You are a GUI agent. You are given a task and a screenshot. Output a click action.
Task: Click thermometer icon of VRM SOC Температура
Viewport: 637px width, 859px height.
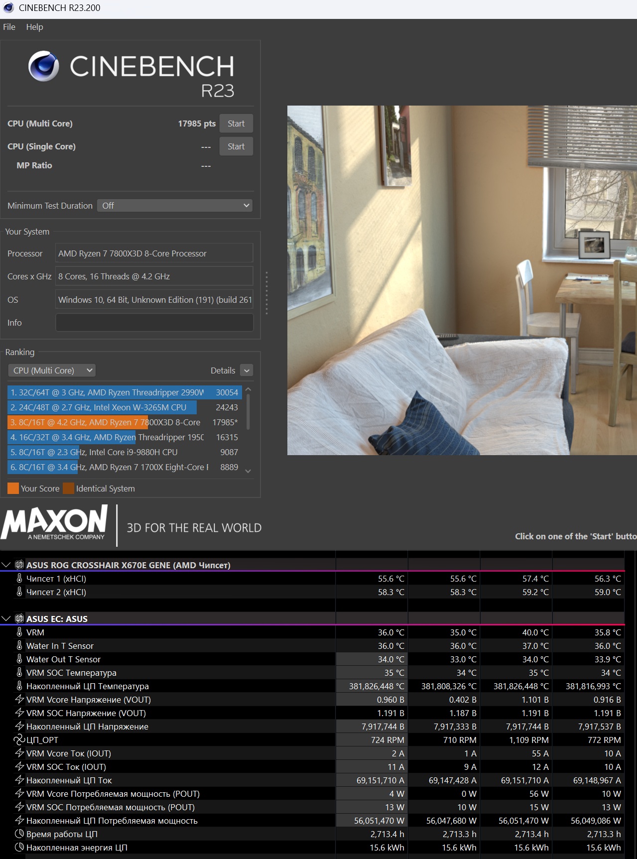(19, 672)
